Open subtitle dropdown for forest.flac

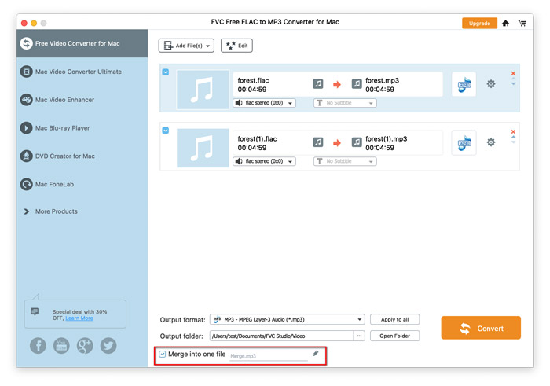(345, 103)
